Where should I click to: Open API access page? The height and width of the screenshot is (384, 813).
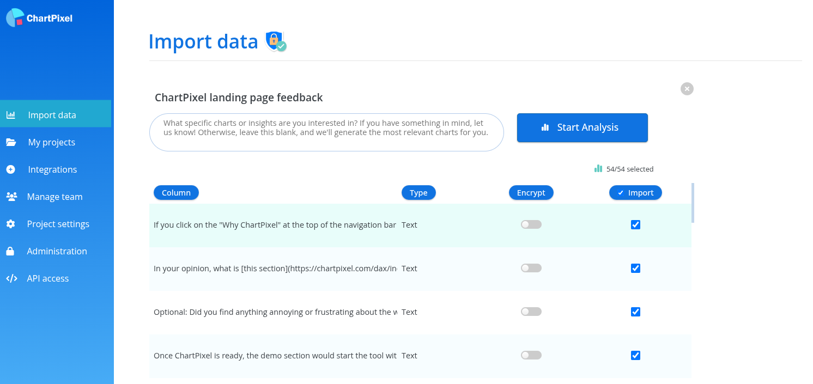click(x=56, y=278)
